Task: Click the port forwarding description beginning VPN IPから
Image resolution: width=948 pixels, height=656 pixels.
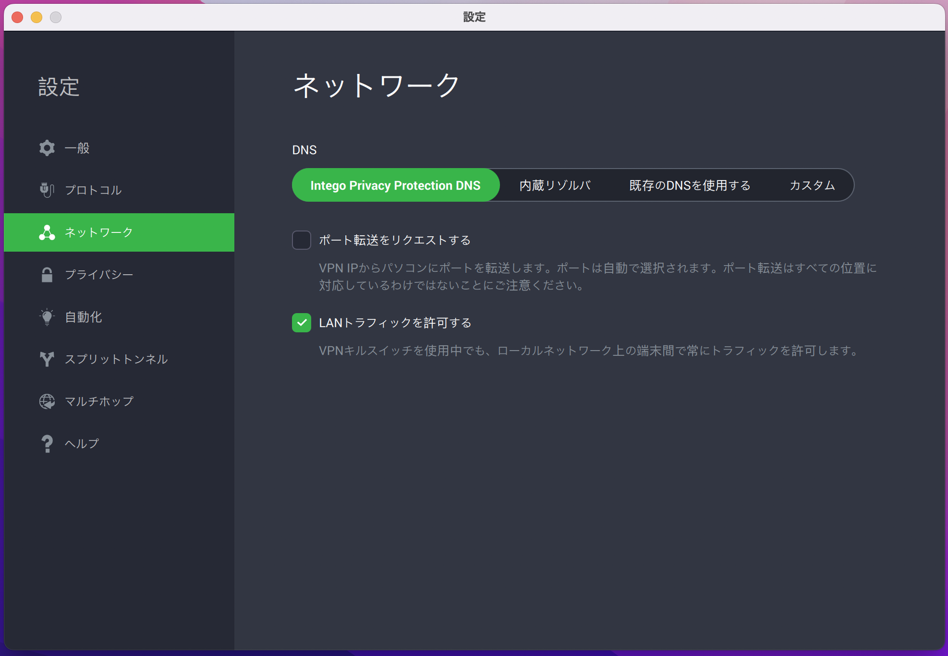Action: click(x=598, y=277)
